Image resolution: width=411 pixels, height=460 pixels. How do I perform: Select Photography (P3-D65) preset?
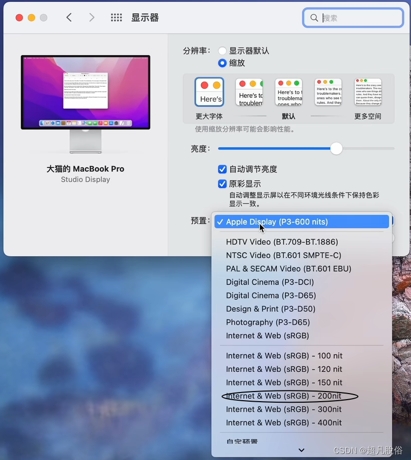pos(302,323)
